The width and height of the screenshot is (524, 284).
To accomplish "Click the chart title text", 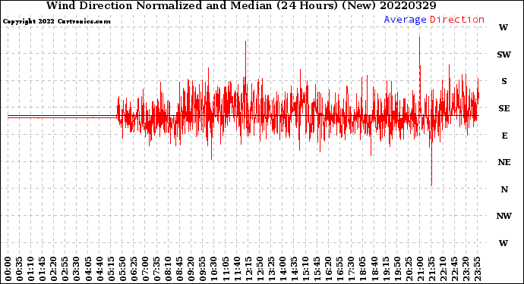I will (241, 5).
